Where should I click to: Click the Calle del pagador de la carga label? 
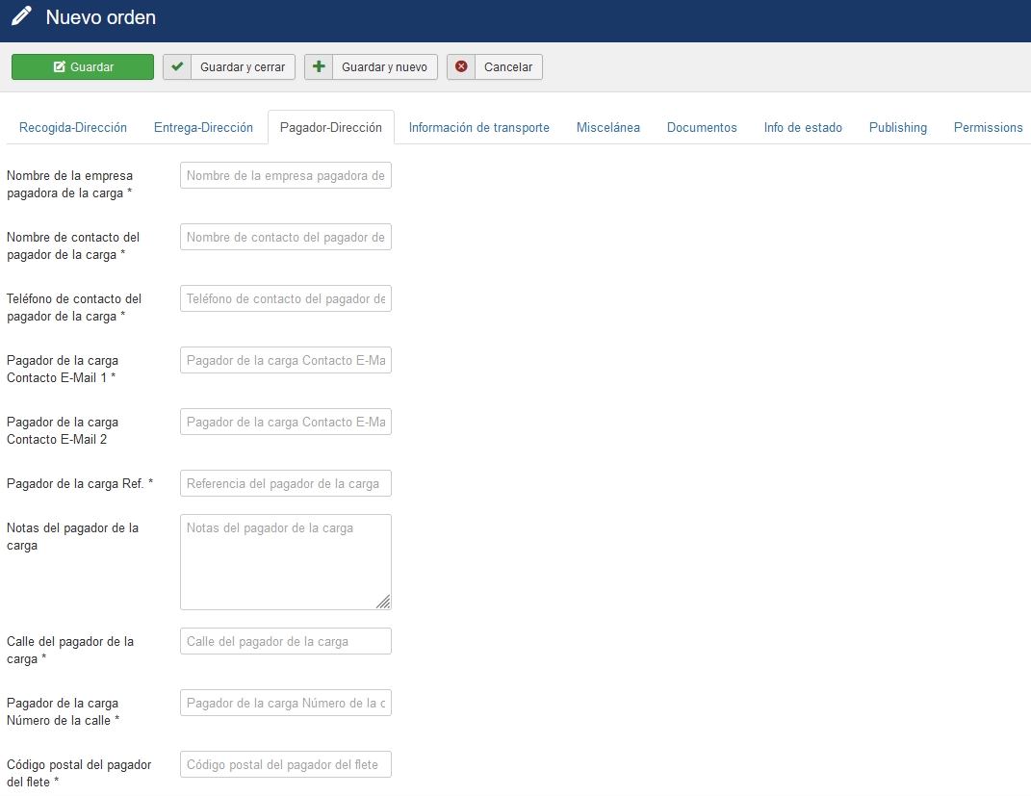tap(69, 650)
